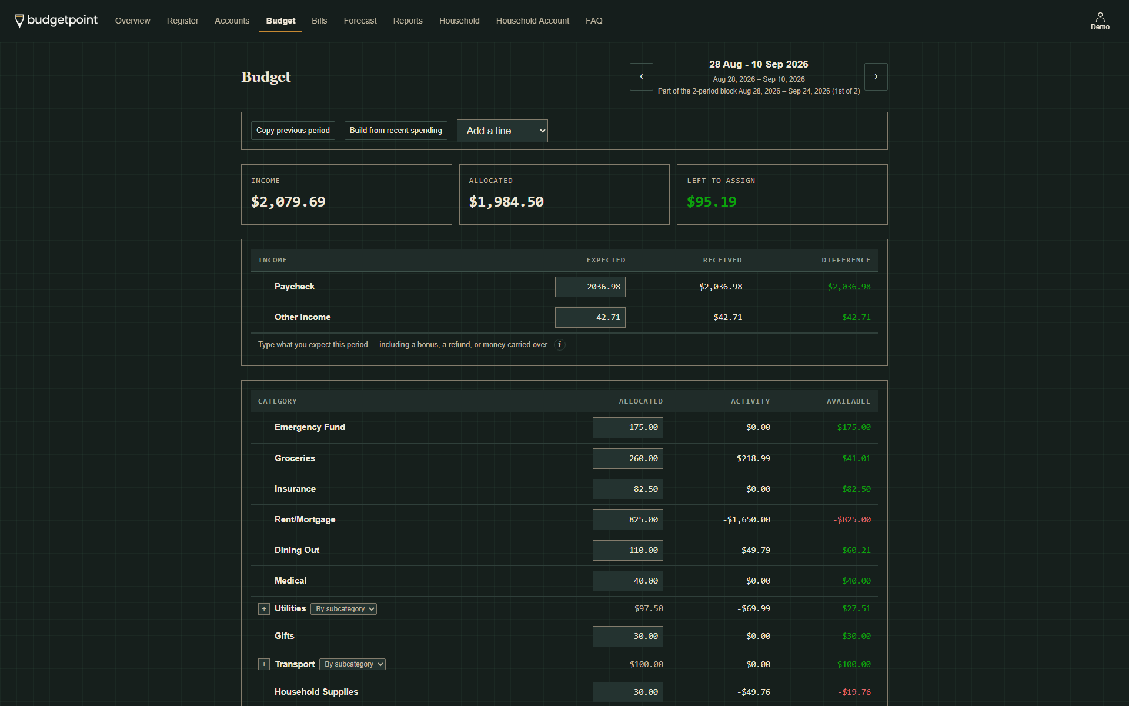Click the Rent/Mortgage available value -$825.00
The height and width of the screenshot is (706, 1129).
(852, 519)
